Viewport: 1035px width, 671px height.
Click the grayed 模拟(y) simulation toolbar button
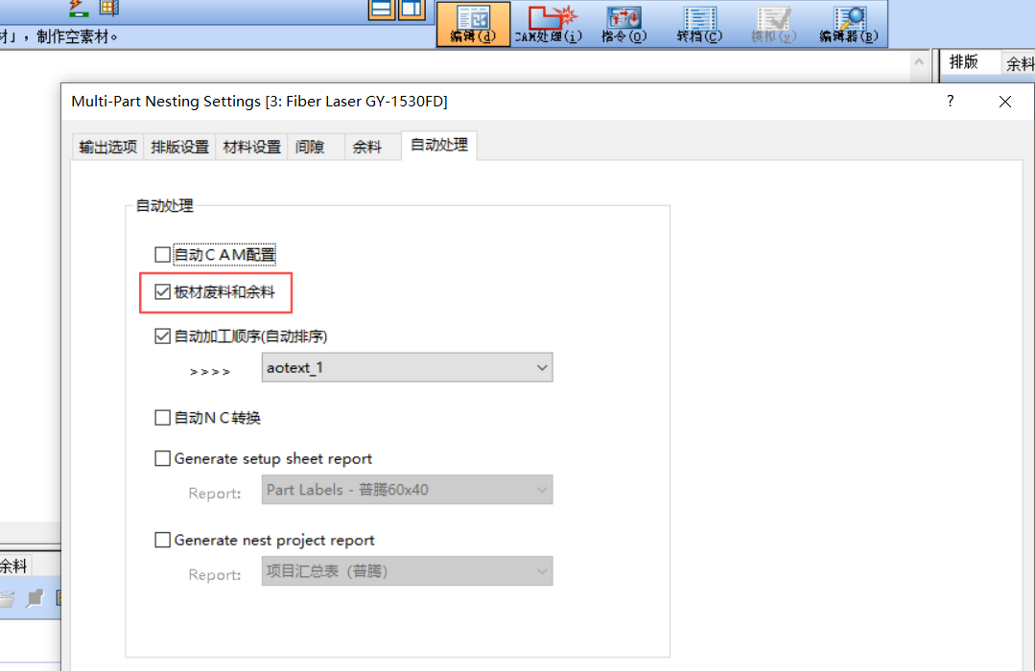[x=773, y=24]
